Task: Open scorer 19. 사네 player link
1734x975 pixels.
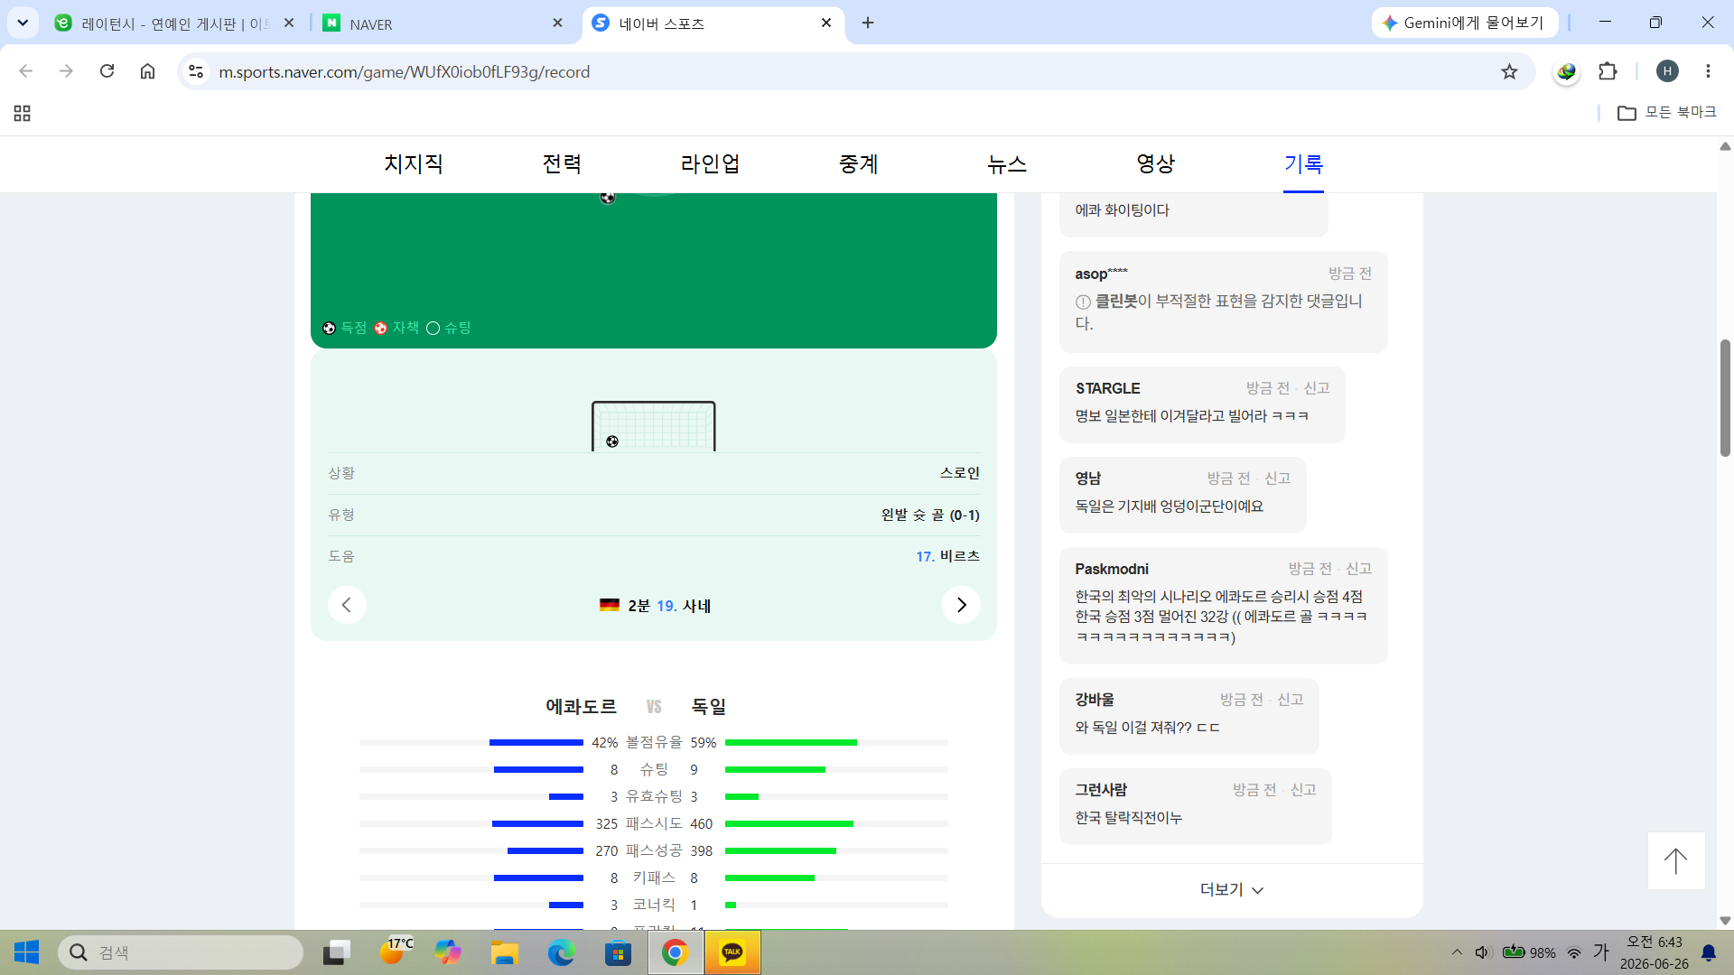Action: [684, 606]
